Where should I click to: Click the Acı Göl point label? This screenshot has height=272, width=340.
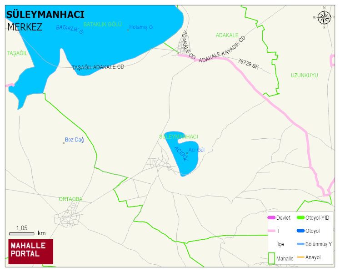(196, 150)
